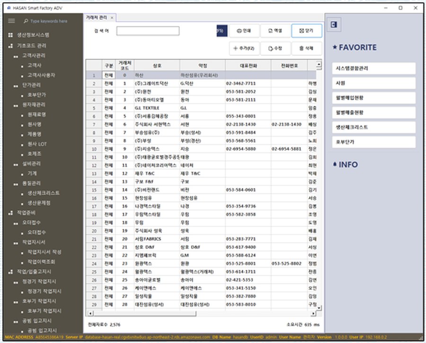
Task: Select the phone cell '053-581-2052'
Action: pos(248,92)
